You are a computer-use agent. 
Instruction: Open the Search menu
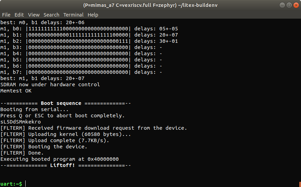click(x=51, y=15)
